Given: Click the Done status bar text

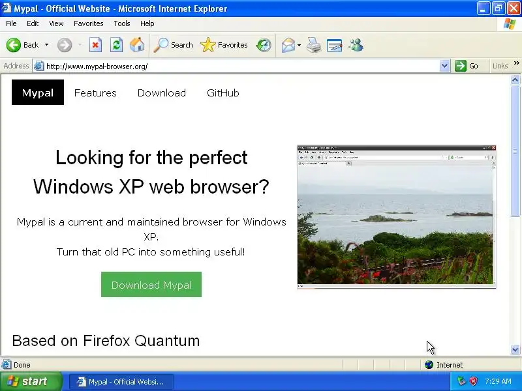Looking at the screenshot, I should (x=22, y=365).
